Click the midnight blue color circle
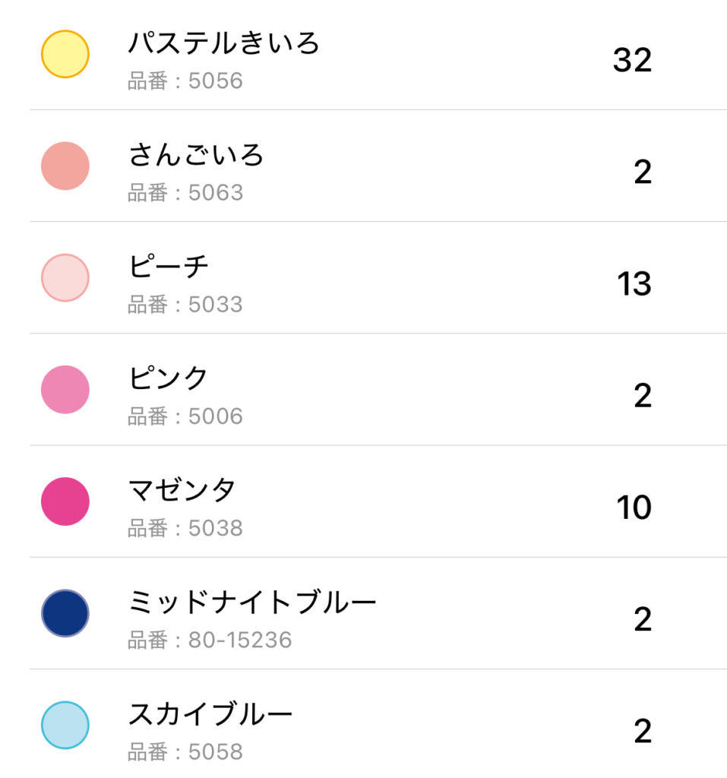Image resolution: width=727 pixels, height=778 pixels. 65,613
